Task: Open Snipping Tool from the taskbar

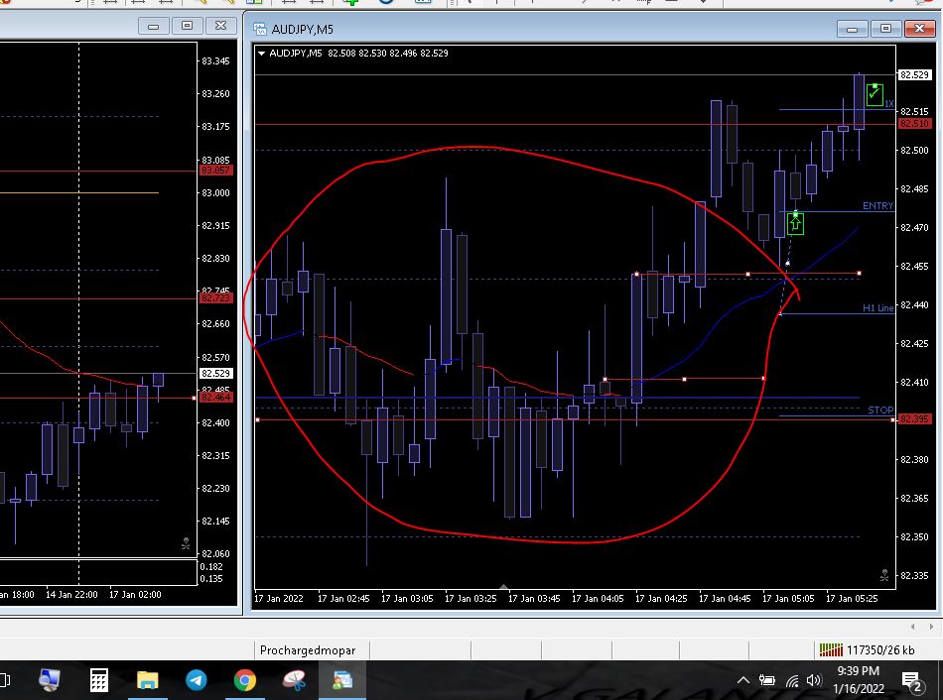Action: click(x=294, y=680)
